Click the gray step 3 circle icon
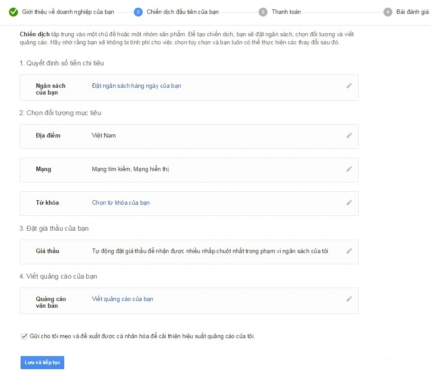 coord(263,12)
